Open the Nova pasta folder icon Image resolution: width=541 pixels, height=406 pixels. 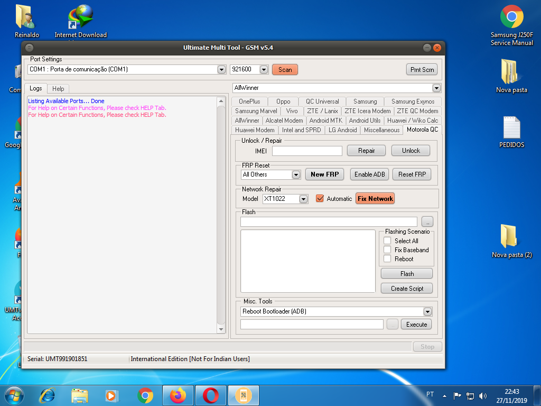click(x=511, y=76)
